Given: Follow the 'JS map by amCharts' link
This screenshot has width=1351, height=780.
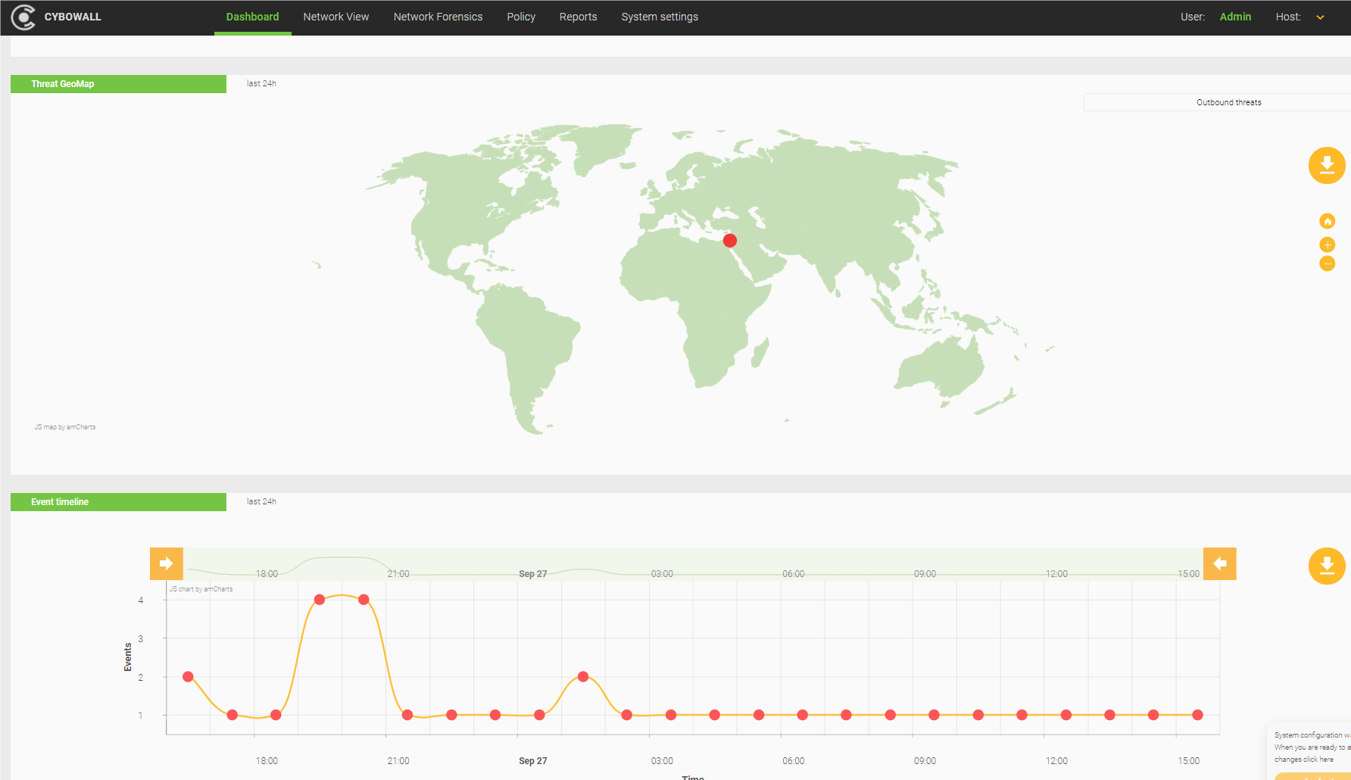Looking at the screenshot, I should point(64,427).
